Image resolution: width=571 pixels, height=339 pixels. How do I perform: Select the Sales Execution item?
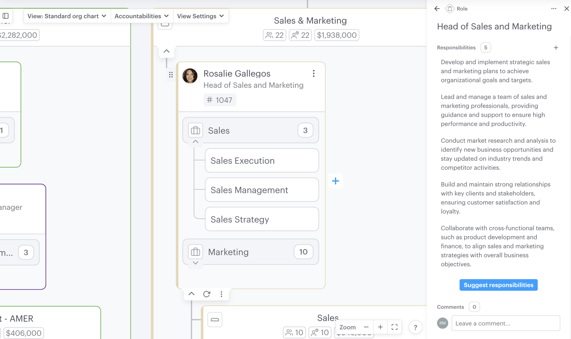click(x=262, y=161)
